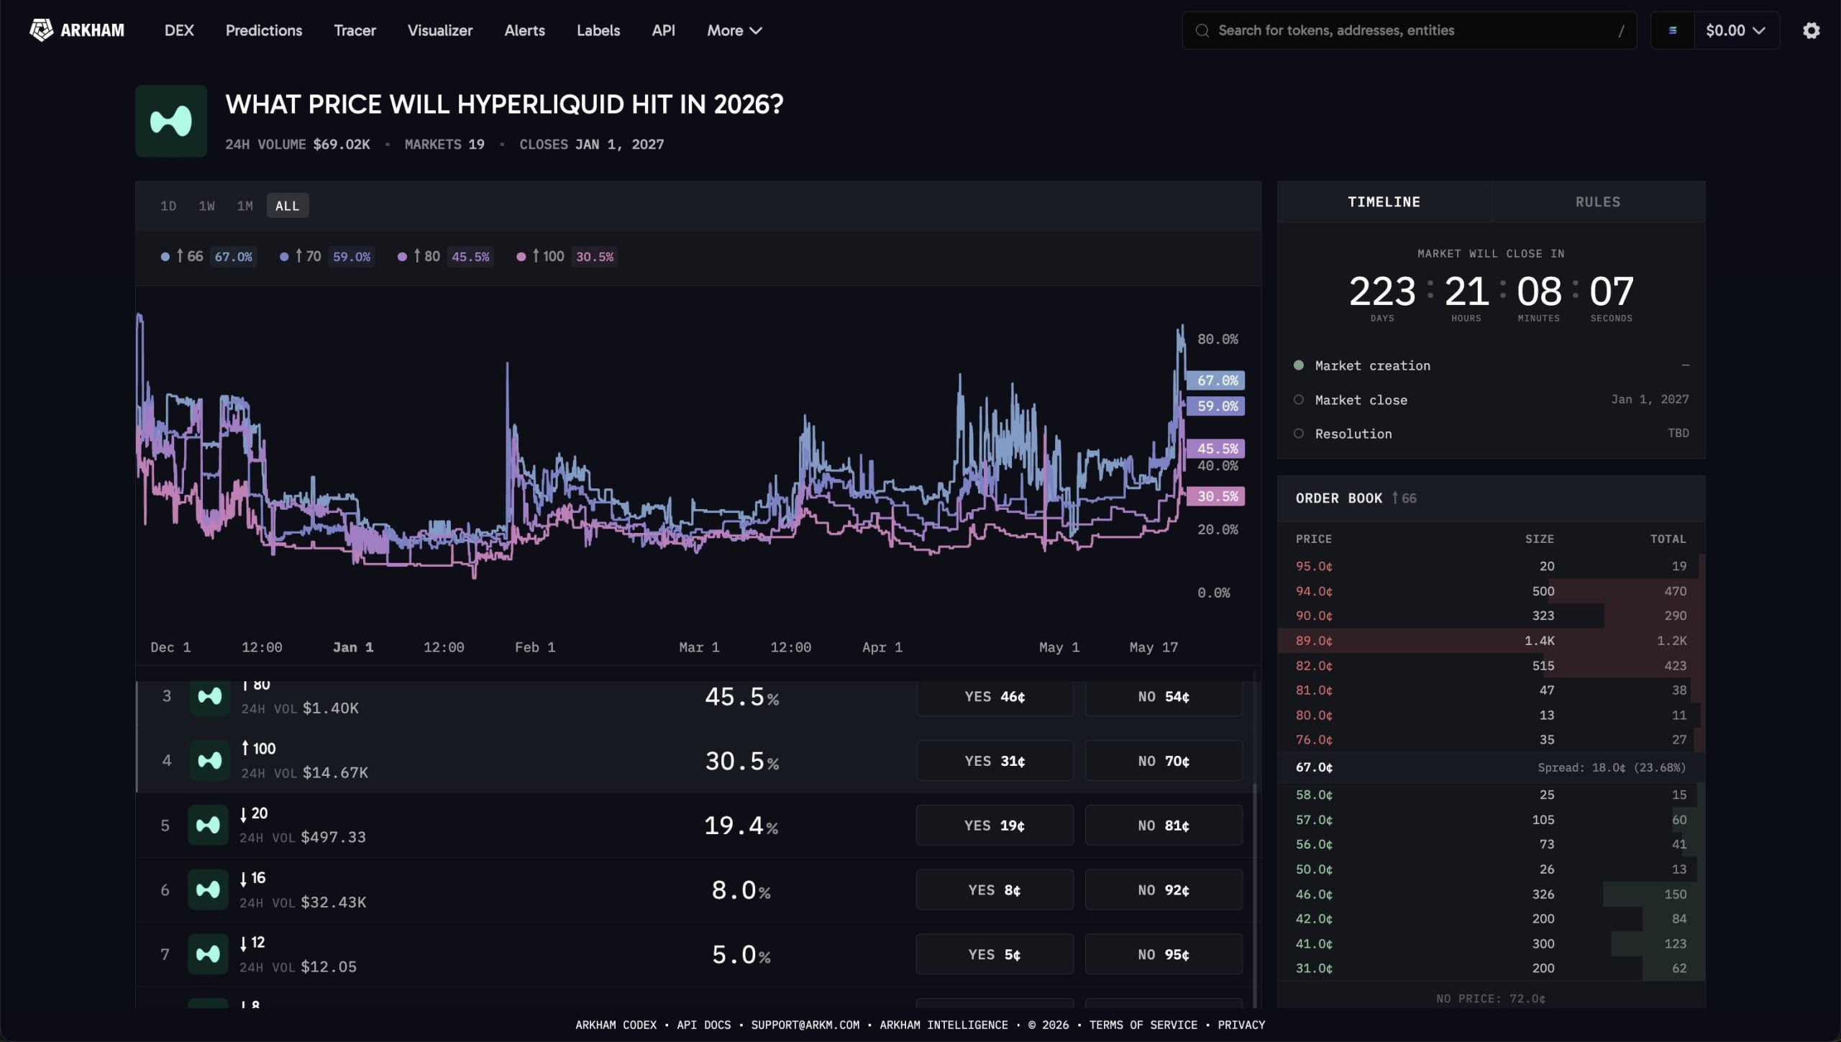Click SUPPORT@ARKM.COM footer link
This screenshot has height=1042, width=1841.
[805, 1025]
